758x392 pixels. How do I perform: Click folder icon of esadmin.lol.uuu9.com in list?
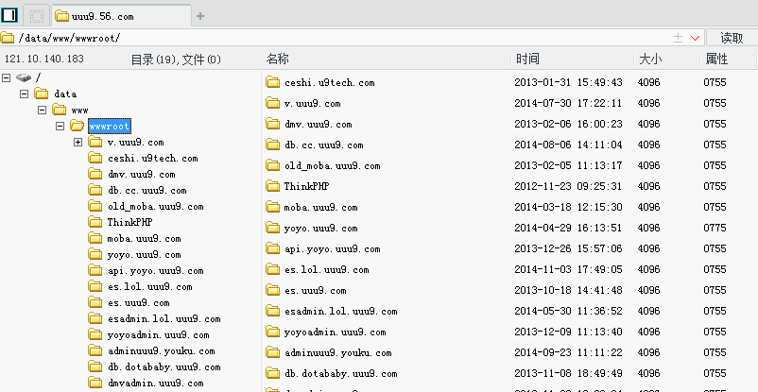point(272,311)
